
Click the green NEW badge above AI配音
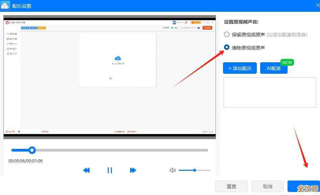287,62
